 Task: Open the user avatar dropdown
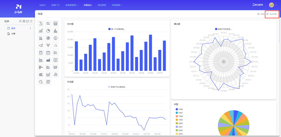(273, 5)
